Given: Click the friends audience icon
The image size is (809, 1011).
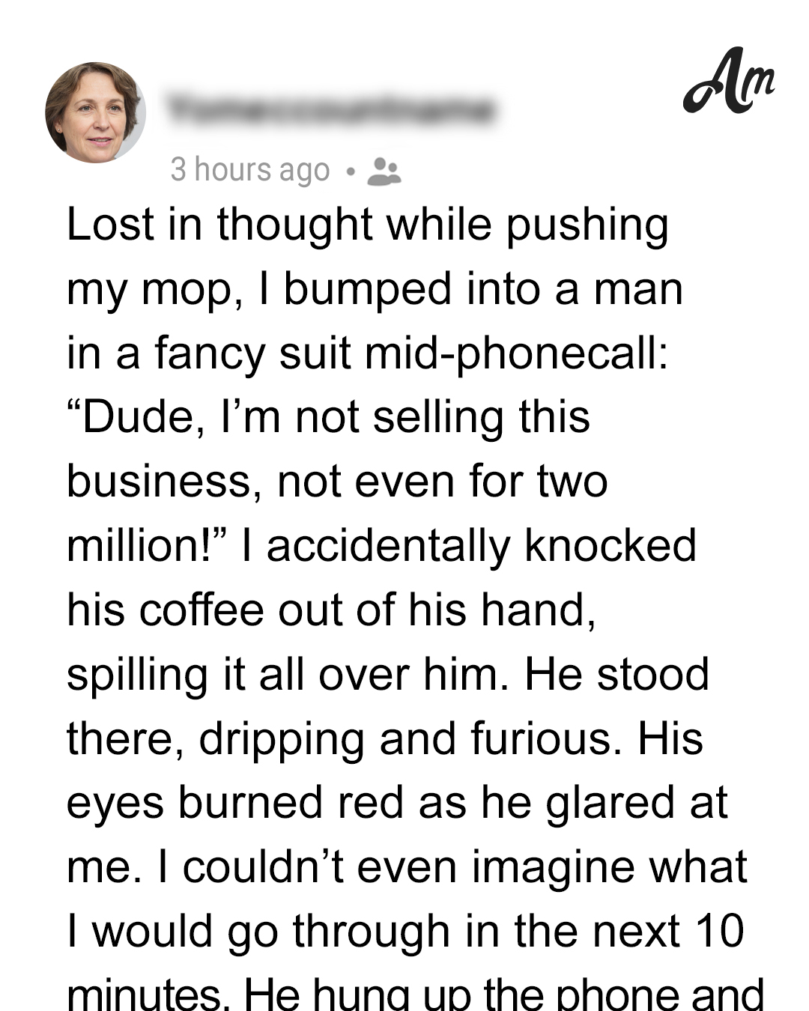Looking at the screenshot, I should click(x=384, y=171).
